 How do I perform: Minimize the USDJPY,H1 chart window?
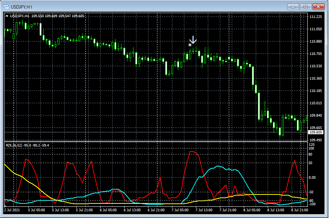pyautogui.click(x=293, y=7)
